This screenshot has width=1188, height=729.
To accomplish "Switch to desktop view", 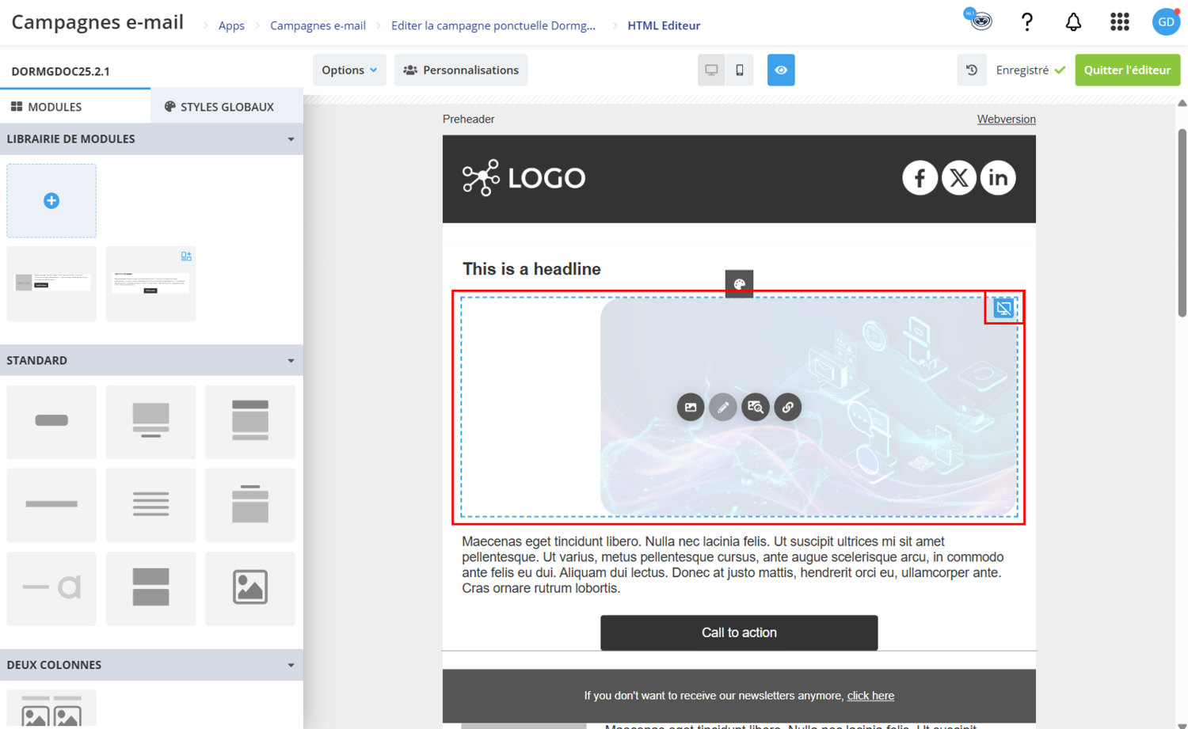I will point(711,70).
